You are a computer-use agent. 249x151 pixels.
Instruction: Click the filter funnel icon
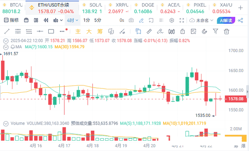point(215,31)
